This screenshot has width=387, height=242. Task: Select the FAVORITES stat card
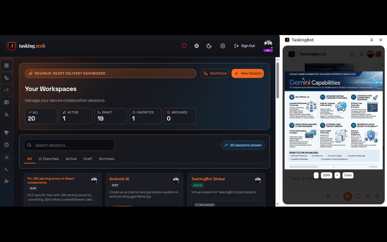(145, 116)
